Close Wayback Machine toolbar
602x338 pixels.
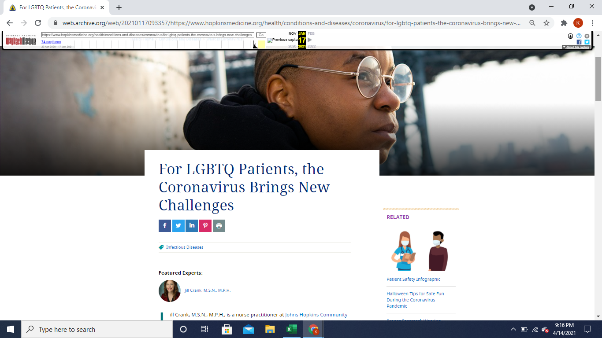pyautogui.click(x=587, y=36)
